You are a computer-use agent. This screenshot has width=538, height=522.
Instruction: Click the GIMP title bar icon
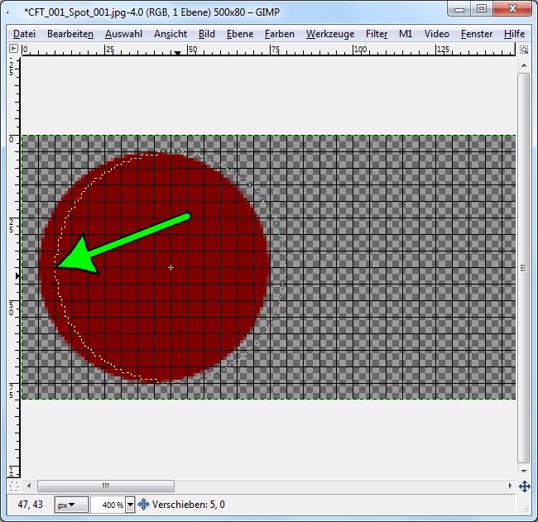click(x=8, y=12)
